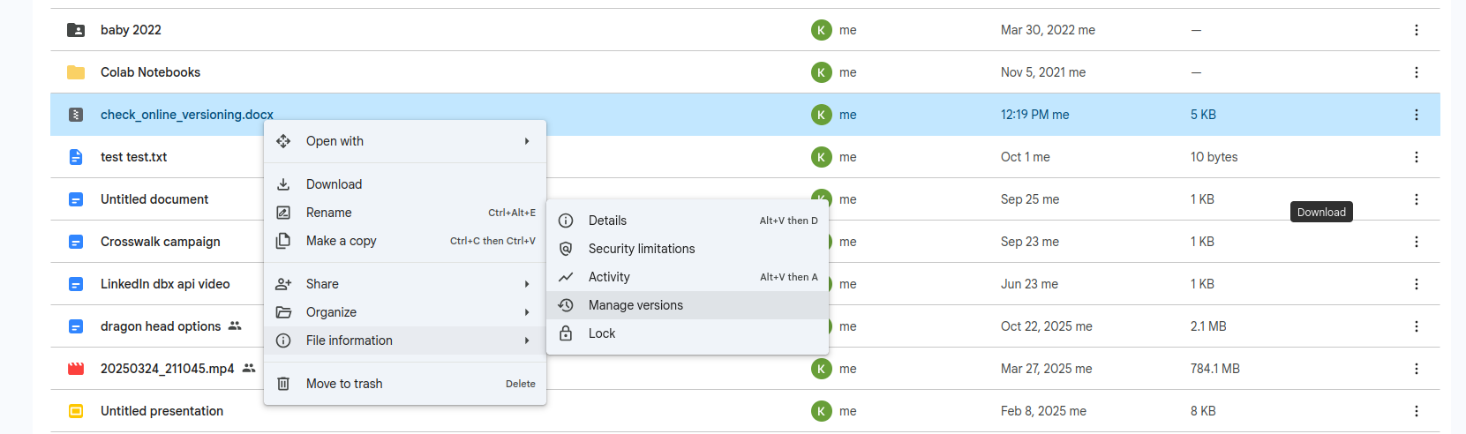Click the Oct 1 me date

click(x=1026, y=157)
